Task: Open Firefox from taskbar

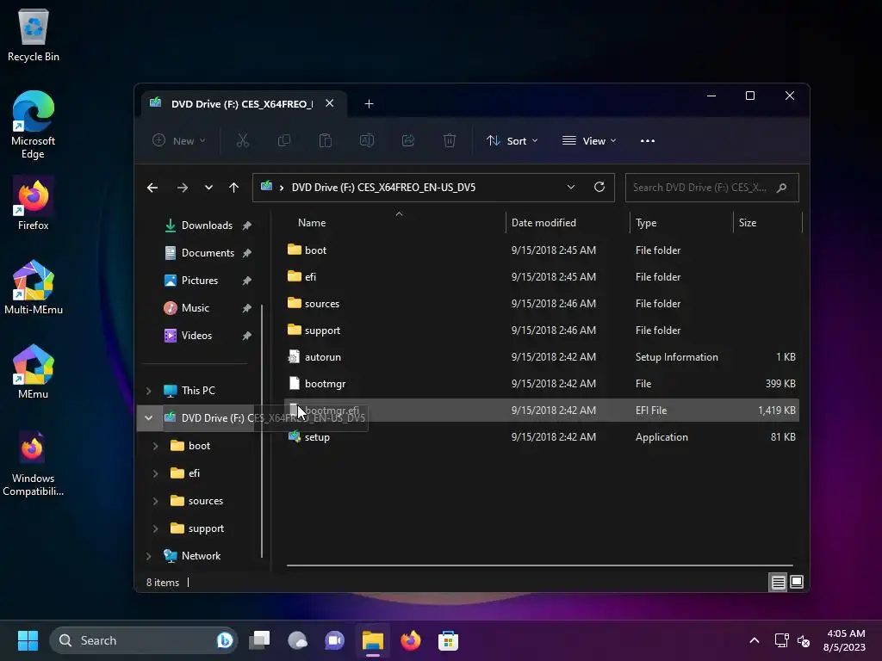Action: click(411, 640)
